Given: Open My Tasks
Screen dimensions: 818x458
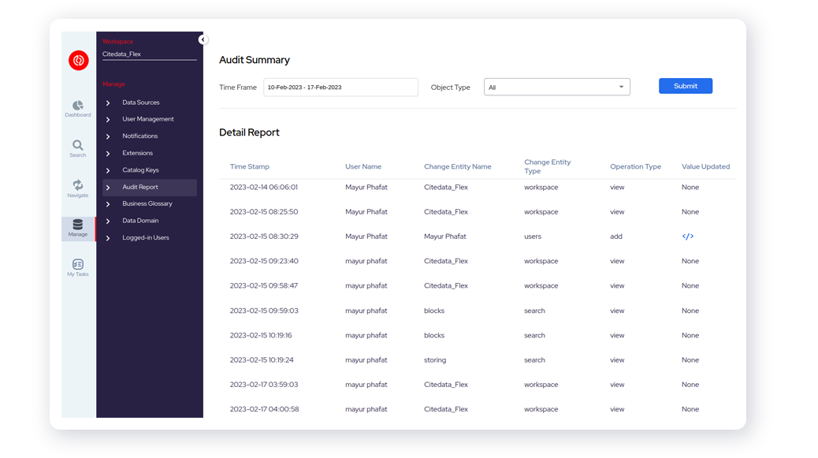Looking at the screenshot, I should point(78,266).
